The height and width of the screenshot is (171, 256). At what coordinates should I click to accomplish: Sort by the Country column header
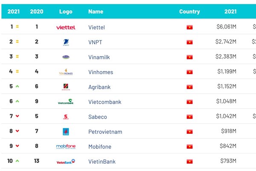pyautogui.click(x=189, y=12)
